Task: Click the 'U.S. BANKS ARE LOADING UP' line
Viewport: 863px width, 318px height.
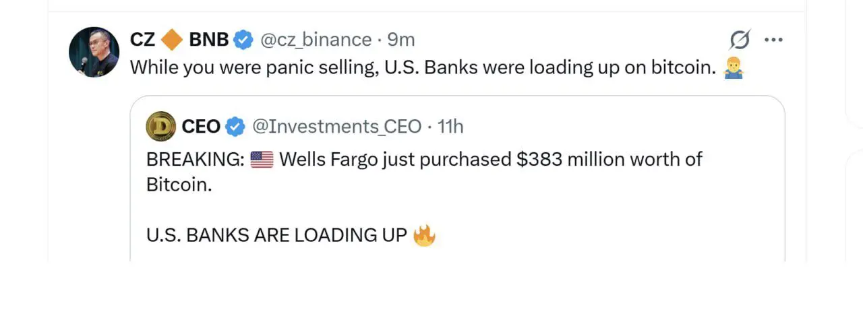Action: 276,235
